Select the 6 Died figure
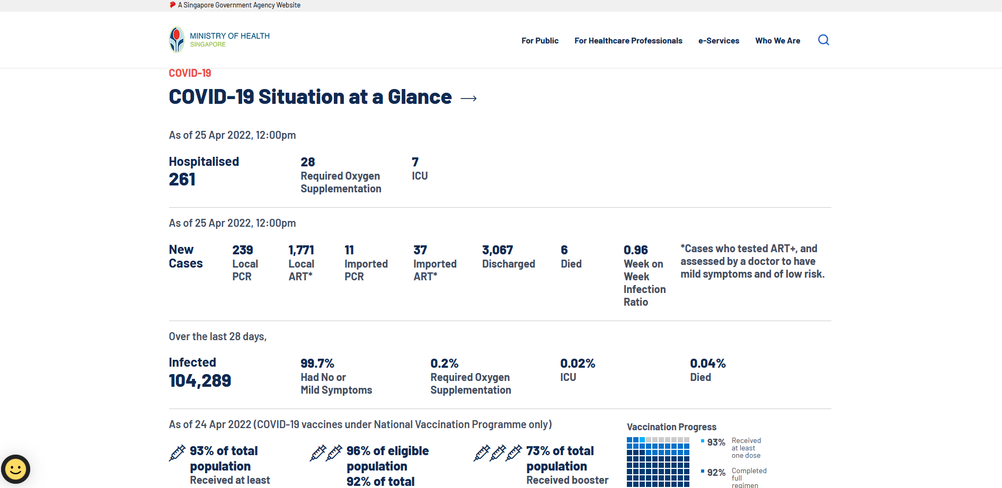The height and width of the screenshot is (488, 1002). pyautogui.click(x=571, y=256)
